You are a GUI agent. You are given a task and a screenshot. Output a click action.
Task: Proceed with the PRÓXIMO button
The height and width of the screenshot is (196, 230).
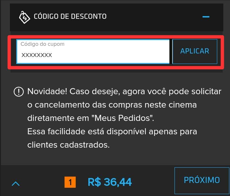202,180
